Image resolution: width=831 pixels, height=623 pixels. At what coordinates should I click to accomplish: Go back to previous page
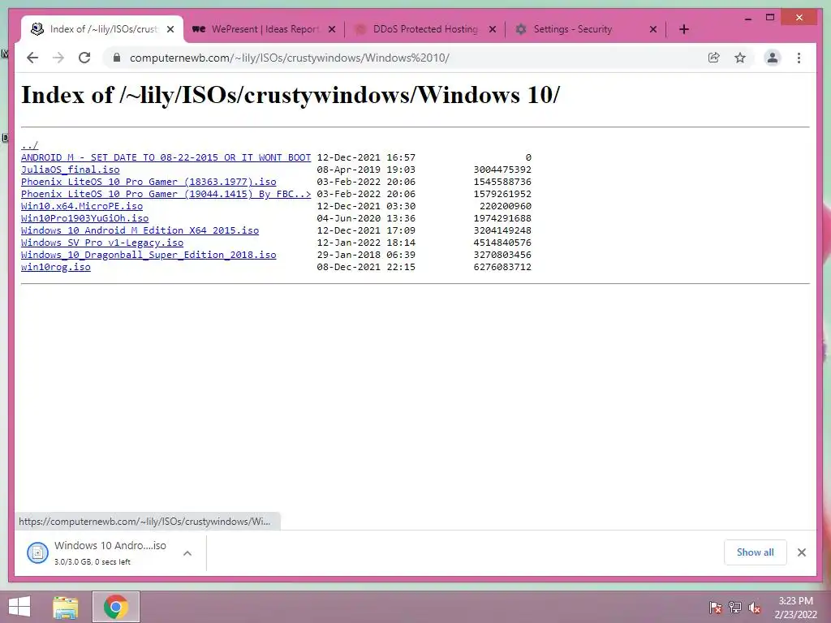(x=32, y=58)
